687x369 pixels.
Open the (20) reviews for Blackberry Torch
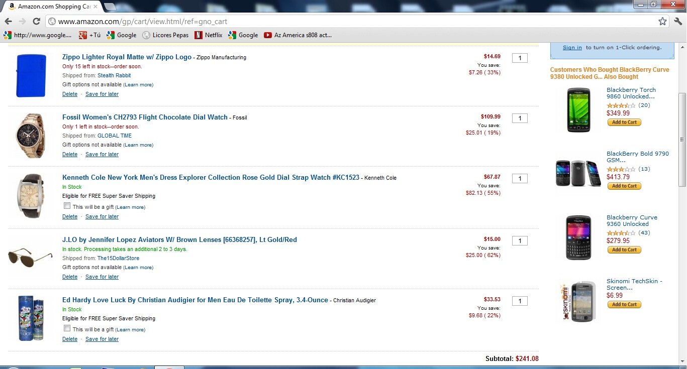pyautogui.click(x=644, y=105)
